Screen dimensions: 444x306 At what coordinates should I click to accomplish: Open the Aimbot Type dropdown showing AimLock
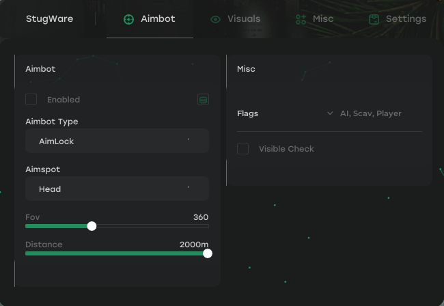click(117, 141)
